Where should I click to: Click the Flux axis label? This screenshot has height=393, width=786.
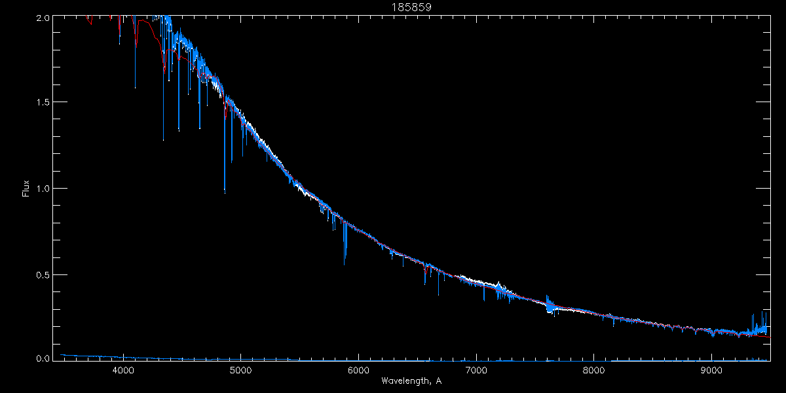pos(26,188)
